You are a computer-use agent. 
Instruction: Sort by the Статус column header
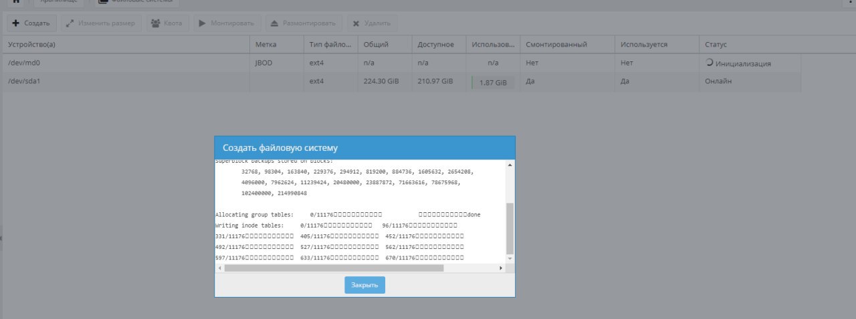pyautogui.click(x=750, y=45)
